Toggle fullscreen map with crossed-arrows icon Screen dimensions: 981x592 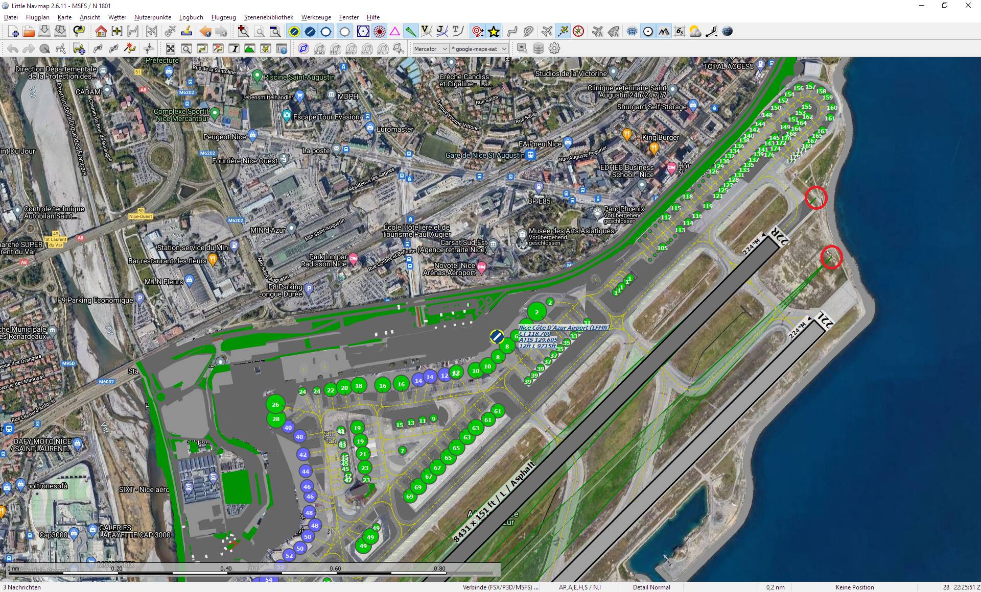[x=170, y=49]
